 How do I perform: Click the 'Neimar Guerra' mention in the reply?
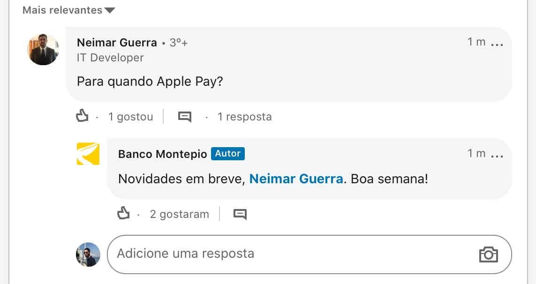coord(296,179)
